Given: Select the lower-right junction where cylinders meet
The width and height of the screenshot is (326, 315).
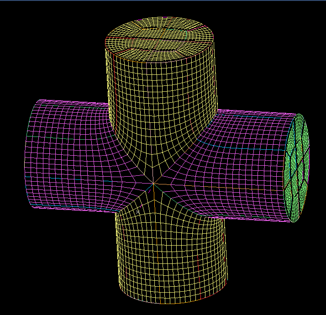Looking at the screenshot, I should pyautogui.click(x=219, y=218).
